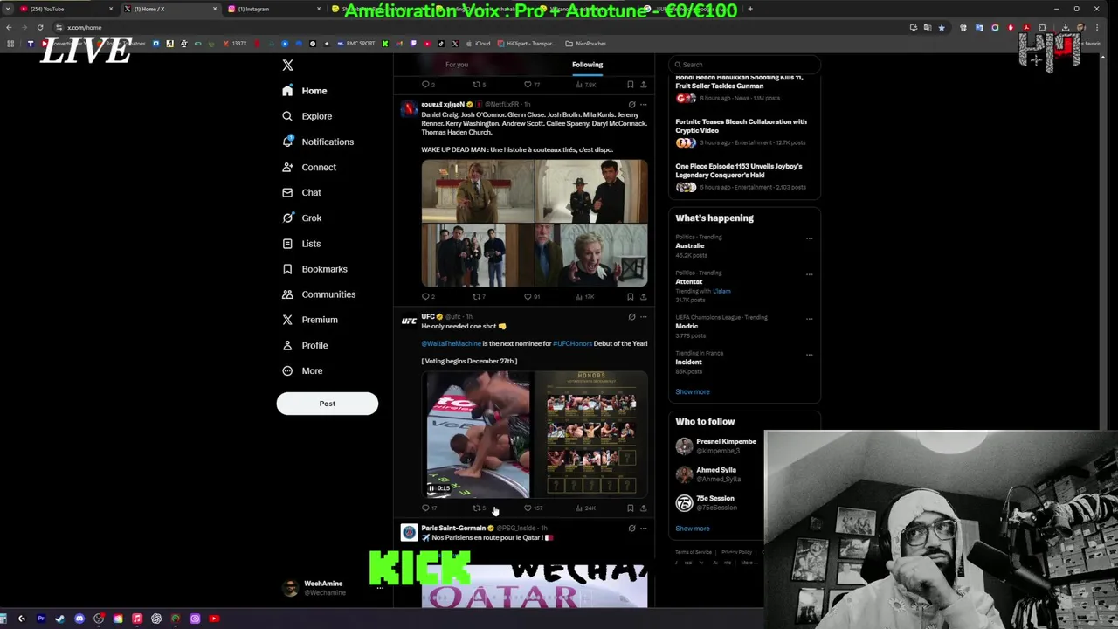Switch to the Instagram browser tab
This screenshot has width=1118, height=629.
tap(273, 9)
